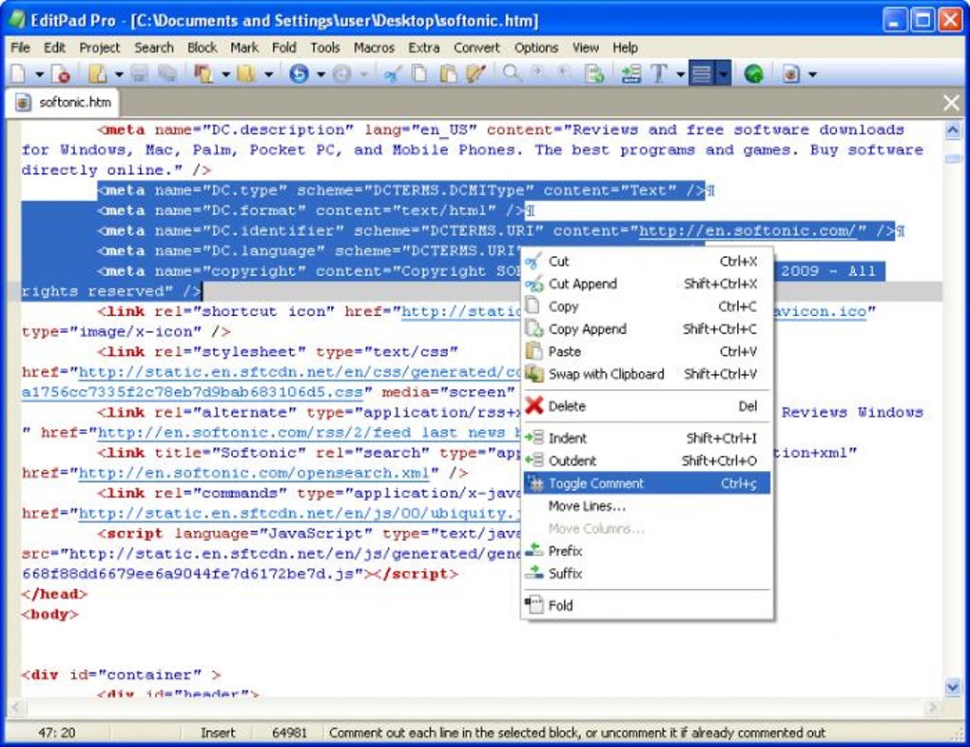Screen dimensions: 970x747
Task: Click the Paste clipboard toolbar icon
Action: [x=447, y=74]
